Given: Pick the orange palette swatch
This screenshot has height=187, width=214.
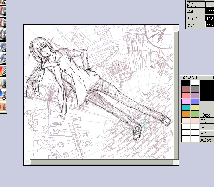Looking at the screenshot, I should 185,114.
